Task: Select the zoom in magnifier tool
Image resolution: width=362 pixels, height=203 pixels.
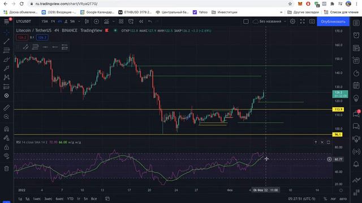Action: click(6, 117)
